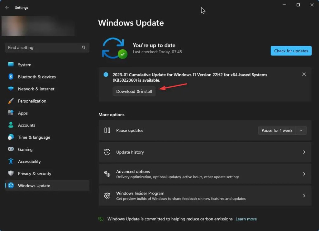Maximize the Settings window
319x231 pixels.
[x=298, y=5]
